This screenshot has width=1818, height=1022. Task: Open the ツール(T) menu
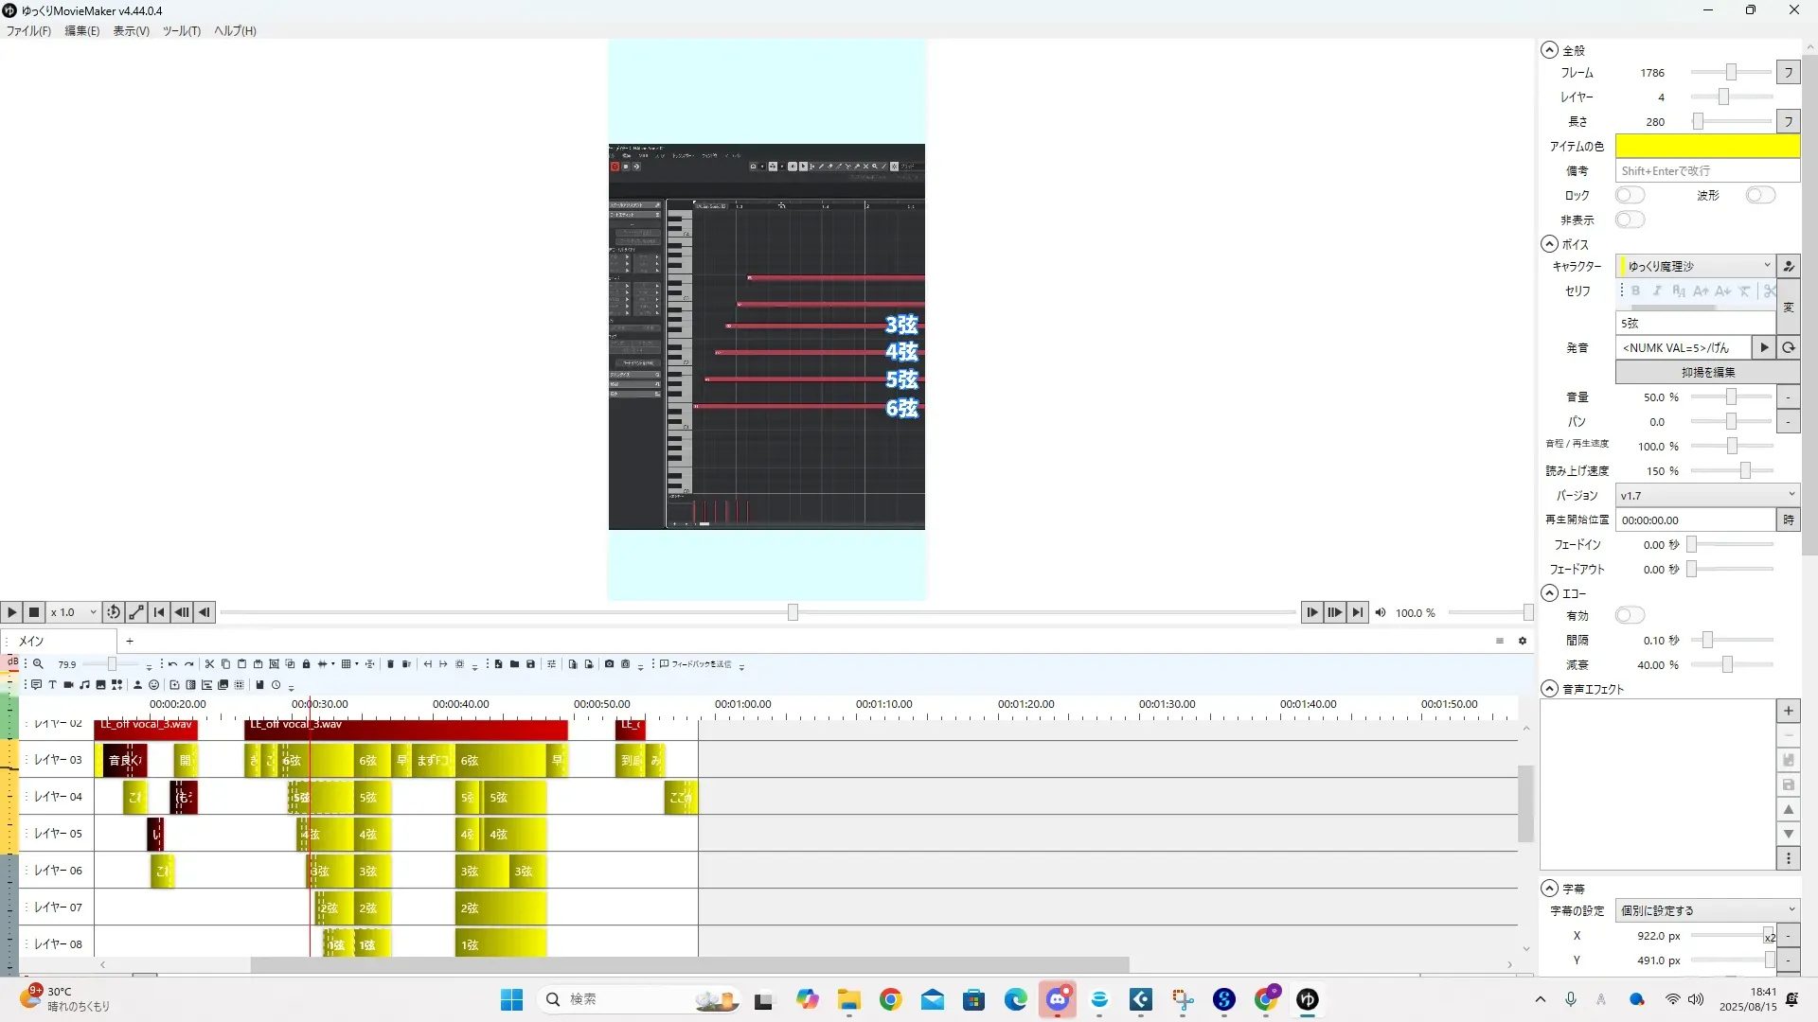181,30
